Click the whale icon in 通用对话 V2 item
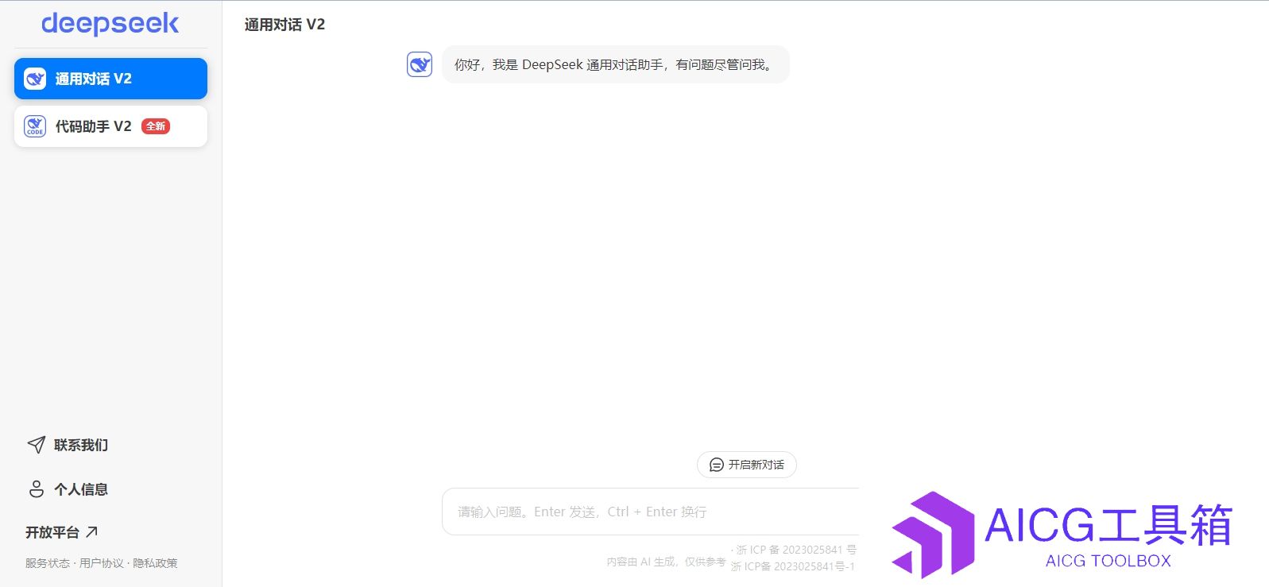Screen dimensions: 1269x587 [x=35, y=79]
